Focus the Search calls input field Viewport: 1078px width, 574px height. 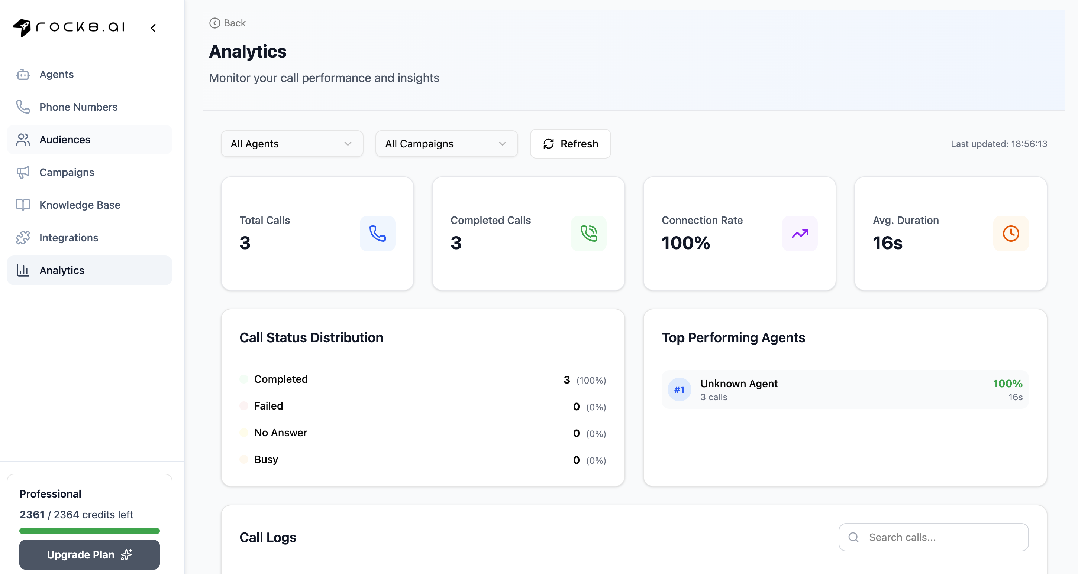click(x=942, y=537)
